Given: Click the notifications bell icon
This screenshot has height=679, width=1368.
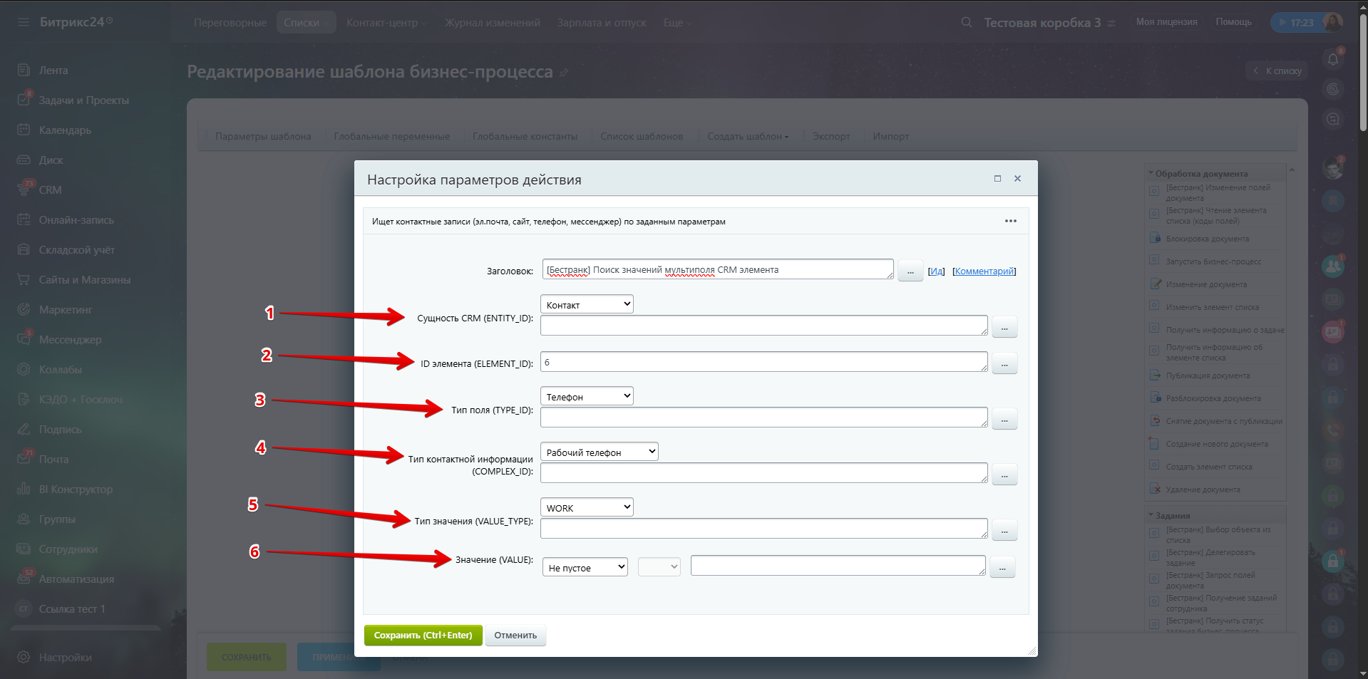Looking at the screenshot, I should pyautogui.click(x=1332, y=59).
